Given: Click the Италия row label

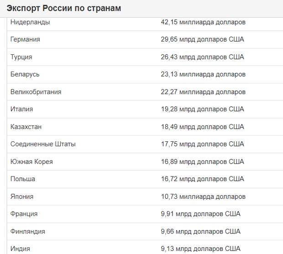Looking at the screenshot, I should point(21,109).
